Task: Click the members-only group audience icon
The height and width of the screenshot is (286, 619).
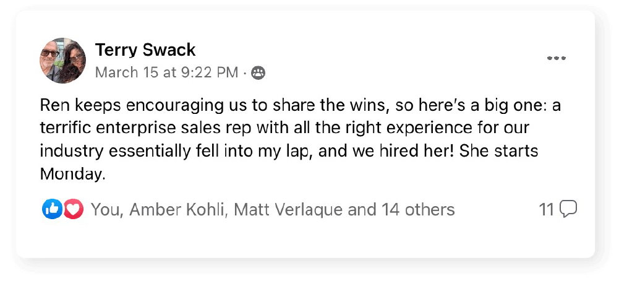Action: [x=258, y=72]
